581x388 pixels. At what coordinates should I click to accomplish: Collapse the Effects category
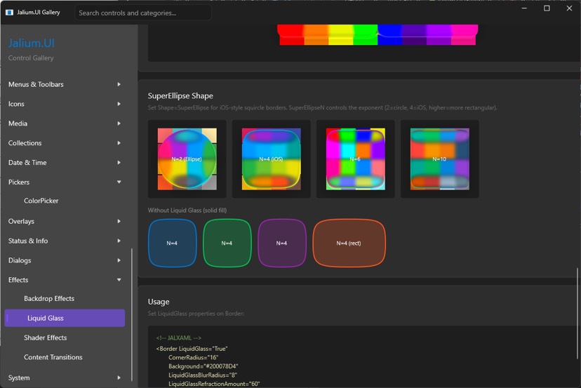pos(65,280)
